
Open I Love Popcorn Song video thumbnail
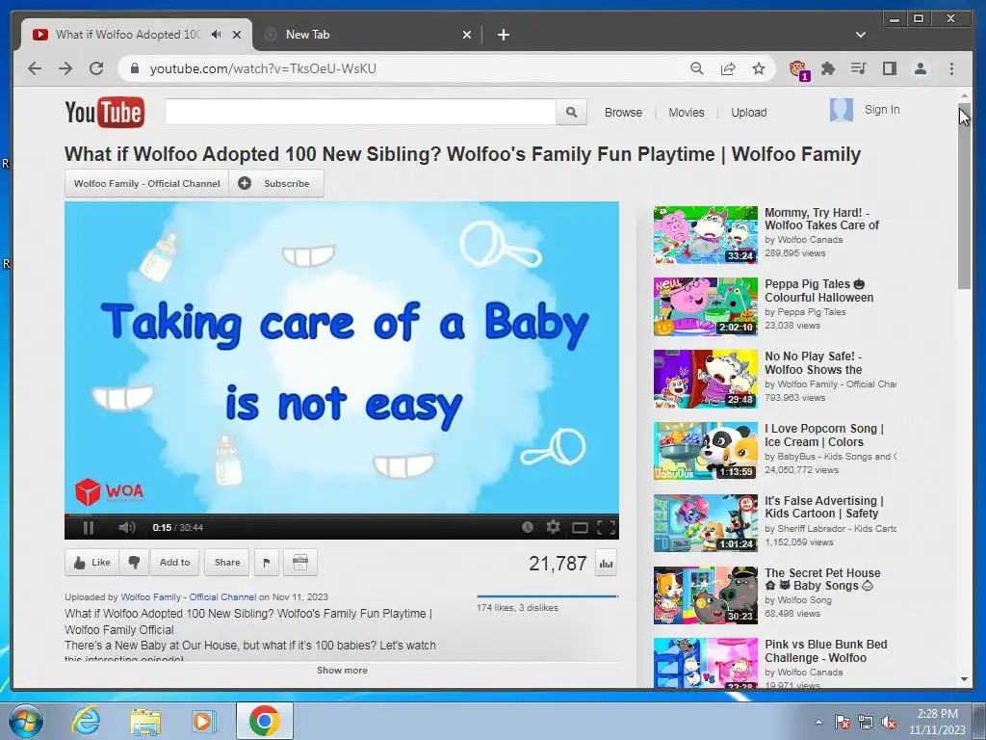(x=706, y=451)
